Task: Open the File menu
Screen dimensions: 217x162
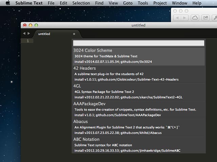Action: click(51, 3)
